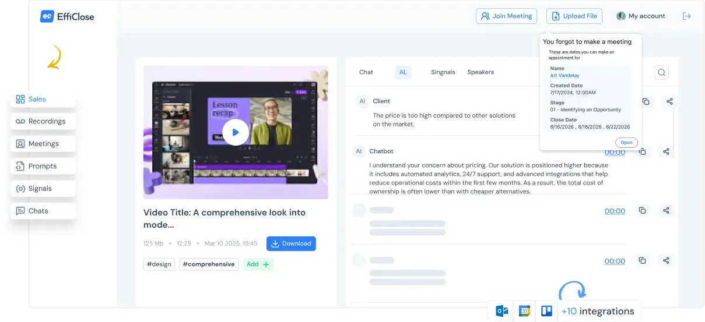Add a new tag
Image resolution: width=705 pixels, height=322 pixels.
[x=258, y=264]
